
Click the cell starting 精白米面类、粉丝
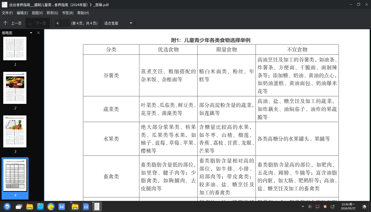click(227, 75)
